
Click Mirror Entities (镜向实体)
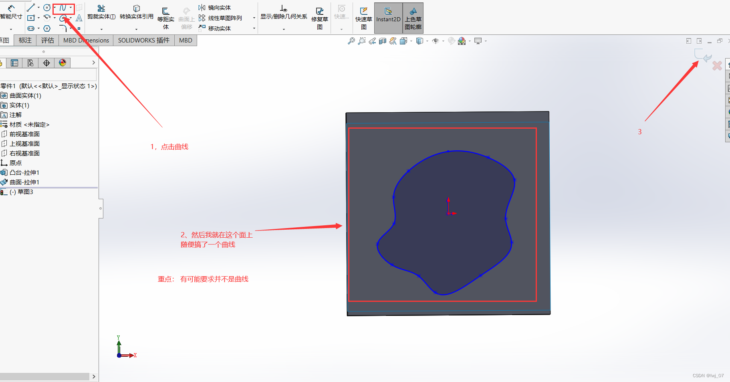pyautogui.click(x=215, y=8)
